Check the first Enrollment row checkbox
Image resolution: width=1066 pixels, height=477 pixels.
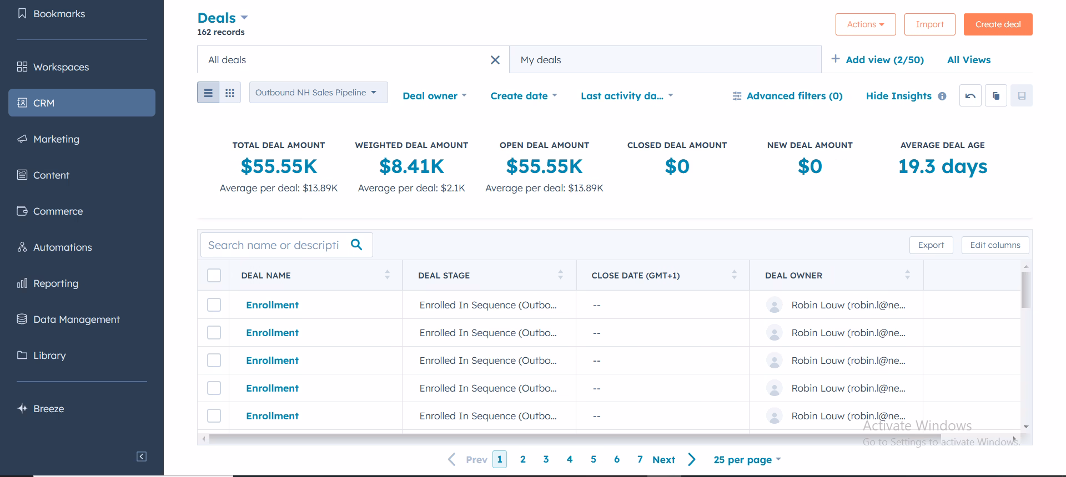point(214,305)
